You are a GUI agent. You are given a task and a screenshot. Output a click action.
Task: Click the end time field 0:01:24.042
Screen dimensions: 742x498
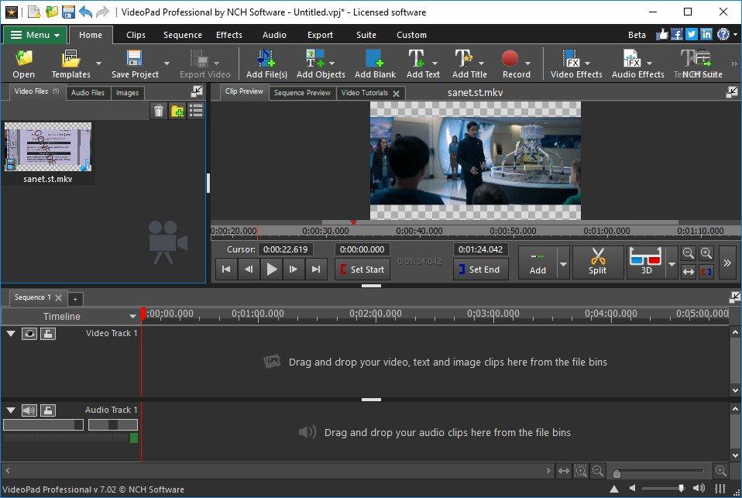pos(481,249)
